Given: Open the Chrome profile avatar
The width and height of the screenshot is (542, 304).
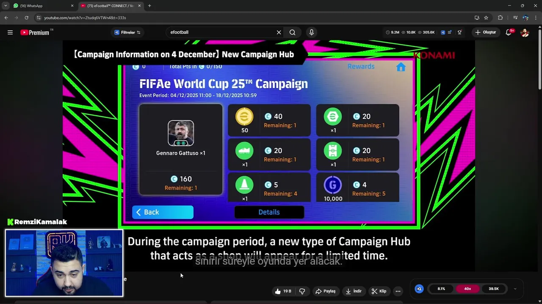Looking at the screenshot, I should 525,18.
